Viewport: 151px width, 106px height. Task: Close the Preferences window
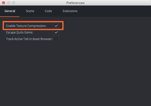(4, 3)
